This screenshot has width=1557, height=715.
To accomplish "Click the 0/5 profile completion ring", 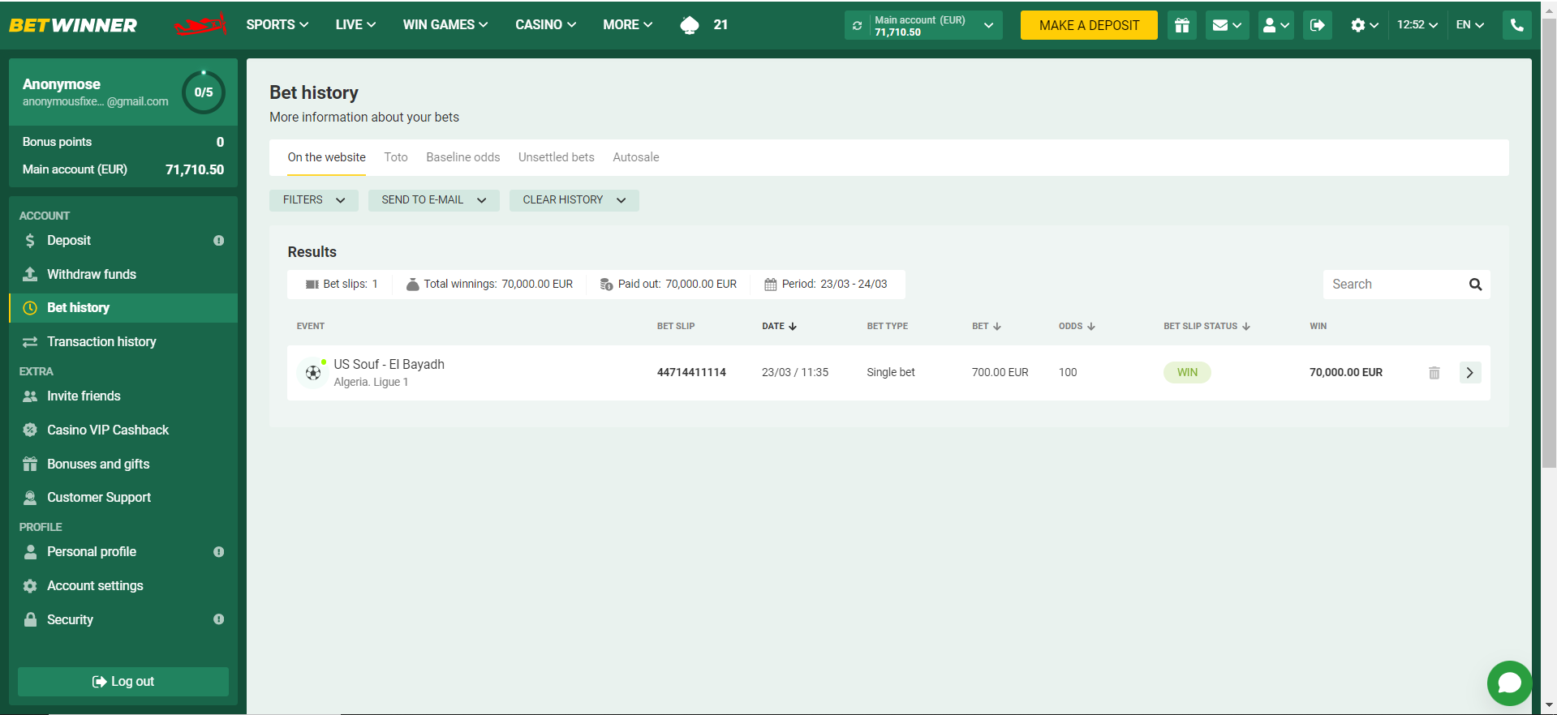I will click(204, 92).
